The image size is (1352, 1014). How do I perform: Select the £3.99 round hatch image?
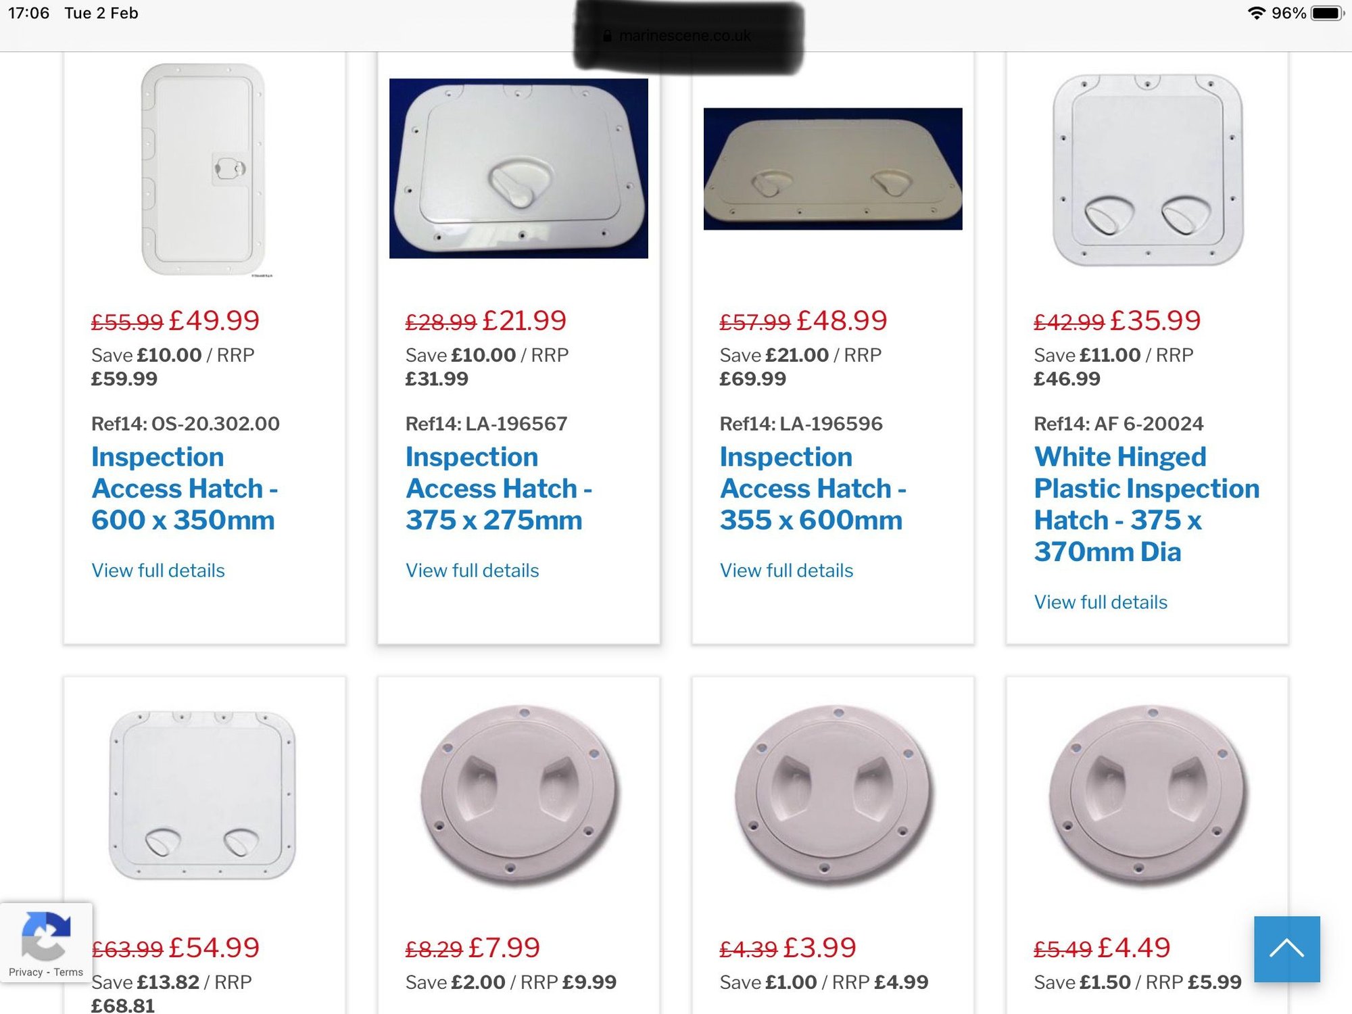pyautogui.click(x=833, y=794)
